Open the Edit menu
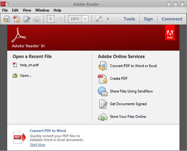Screen dimensions: 187x151 point(15,10)
